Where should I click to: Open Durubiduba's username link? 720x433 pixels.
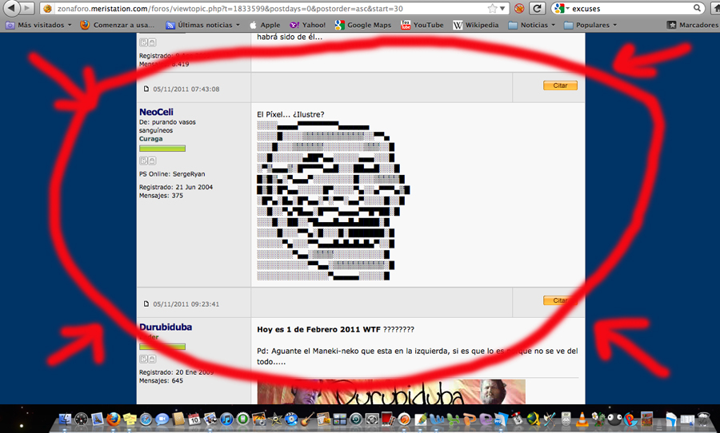click(165, 327)
